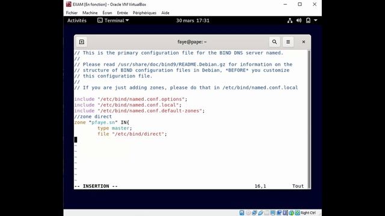Click the GNOME volume speaker icon
Image resolution: width=385 pixels, height=216 pixels.
point(299,20)
